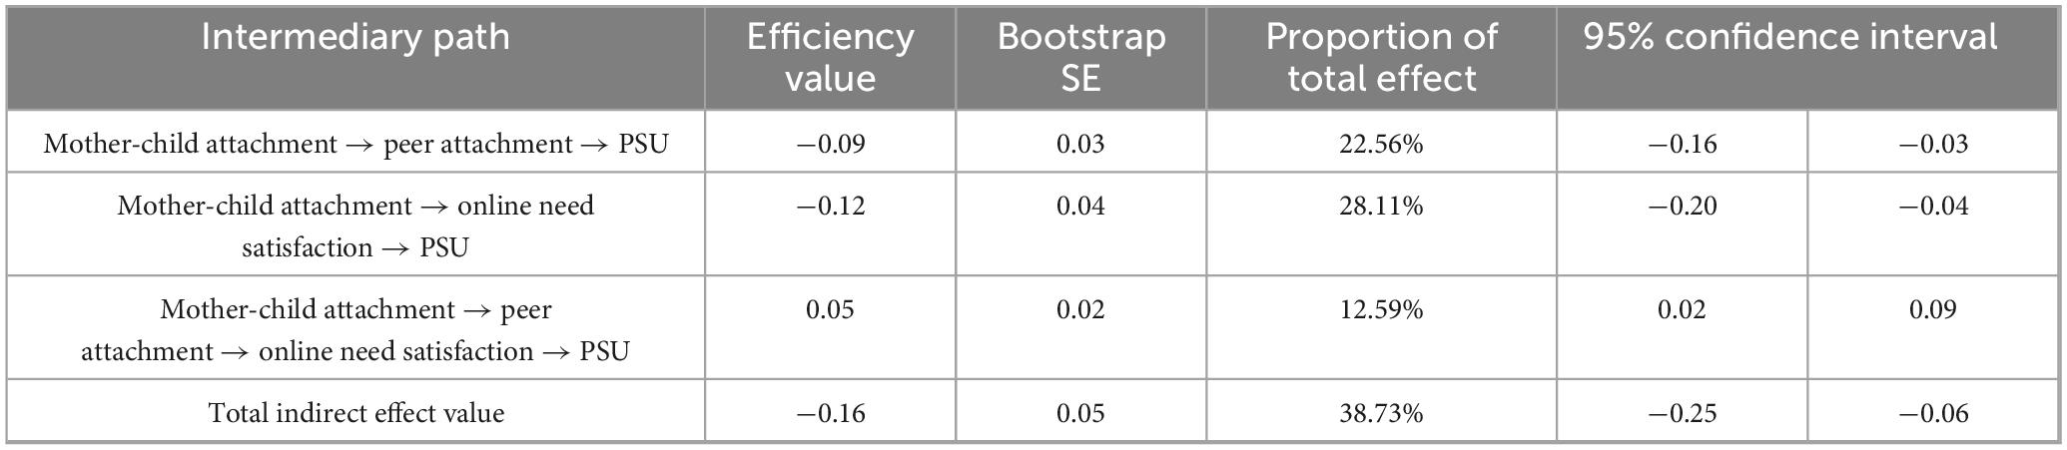The height and width of the screenshot is (450, 2067).
Task: Select the −0.12 efficiency value cell
Action: click(x=830, y=207)
